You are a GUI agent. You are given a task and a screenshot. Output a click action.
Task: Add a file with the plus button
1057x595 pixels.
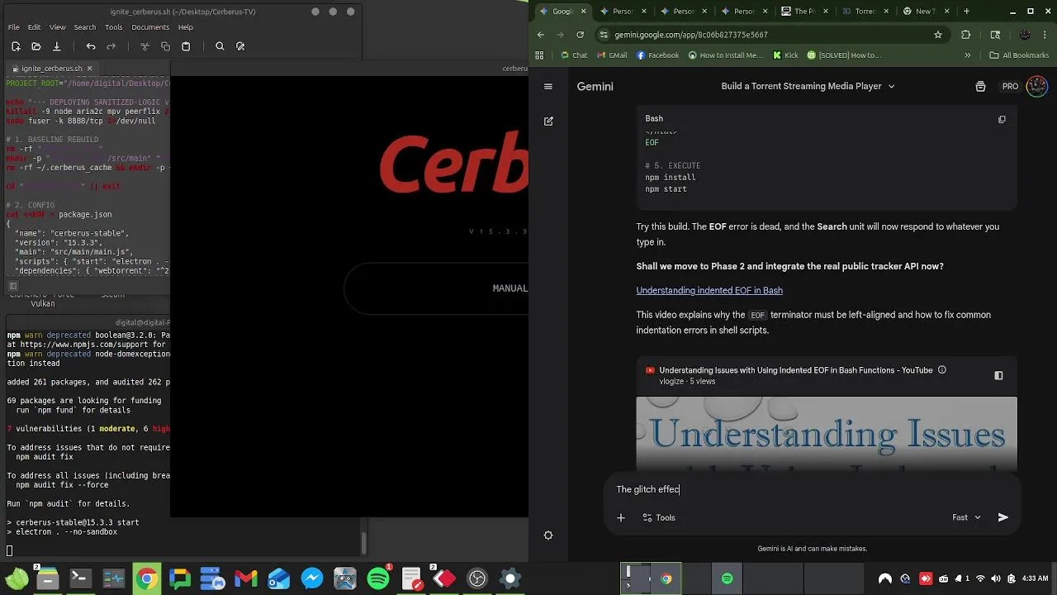click(621, 517)
